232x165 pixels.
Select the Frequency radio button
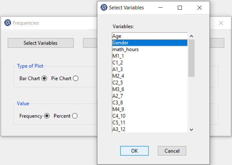pyautogui.click(x=47, y=116)
